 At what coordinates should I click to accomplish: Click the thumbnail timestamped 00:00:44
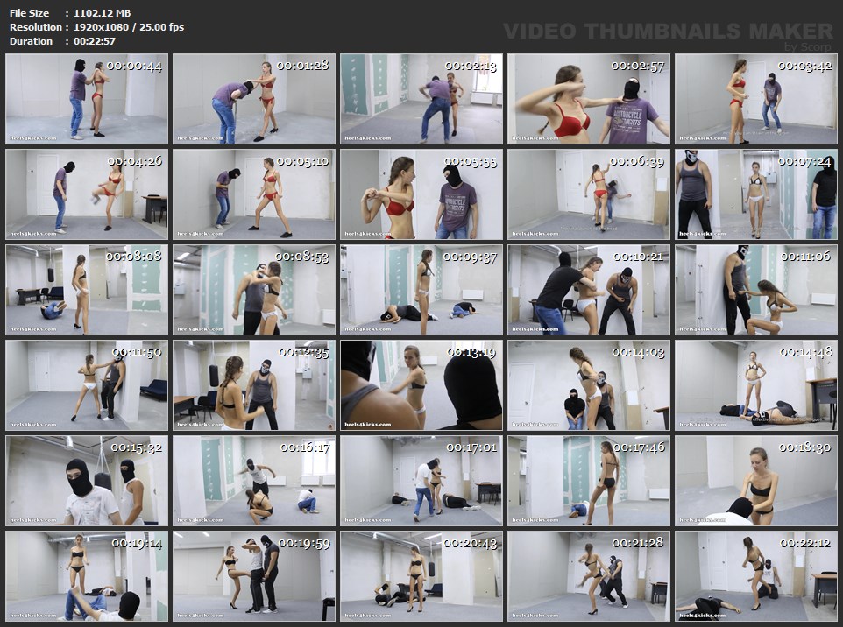pyautogui.click(x=86, y=99)
